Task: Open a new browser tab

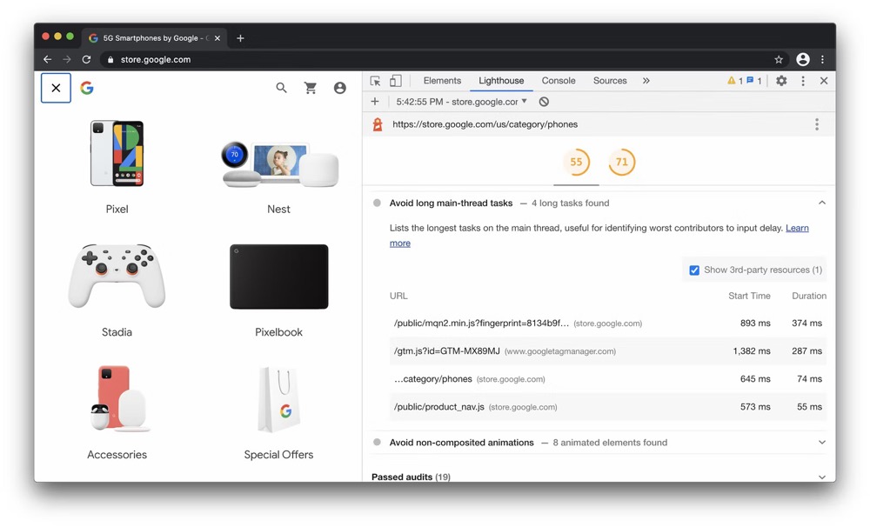Action: 240,38
